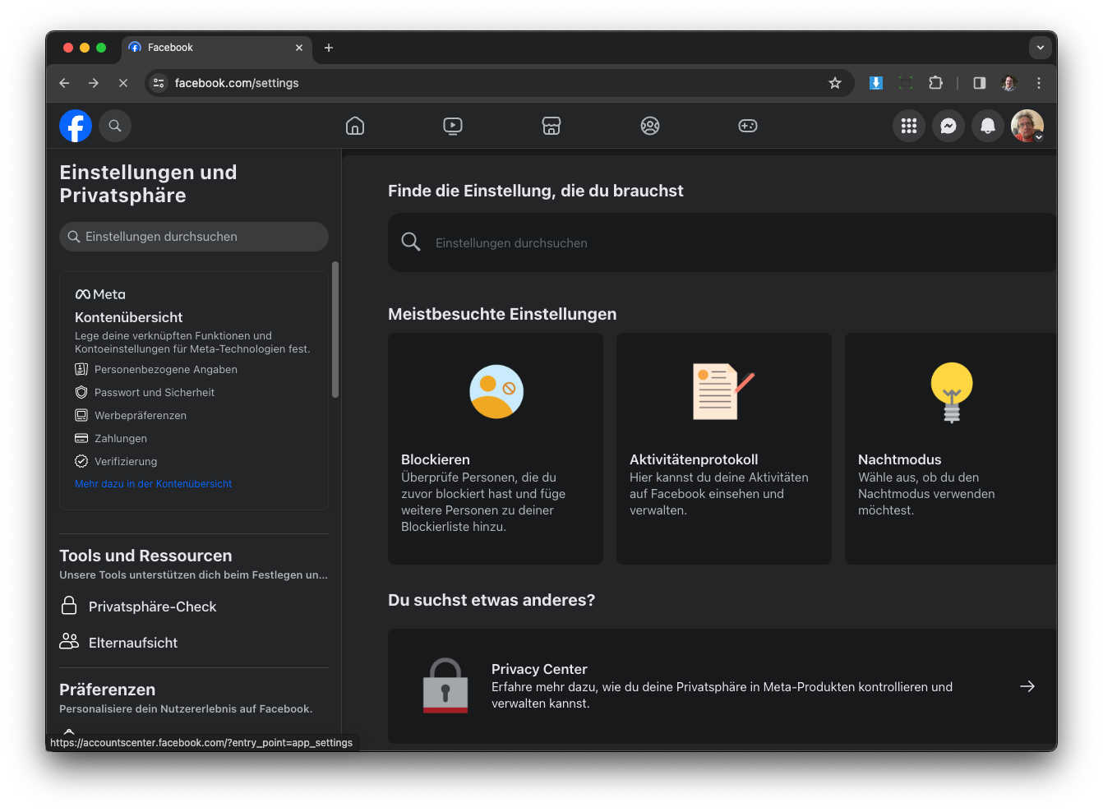Open Chrome's three-dot menu

coord(1039,83)
